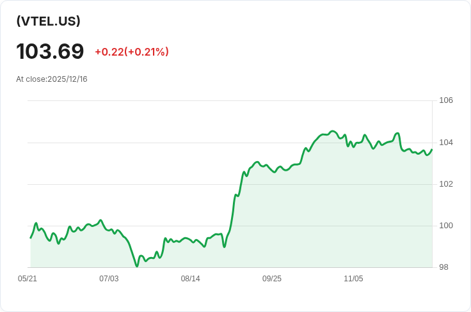This screenshot has height=312, width=471.
Task: Click the At close:2025/12/16 label
Action: pyautogui.click(x=52, y=79)
